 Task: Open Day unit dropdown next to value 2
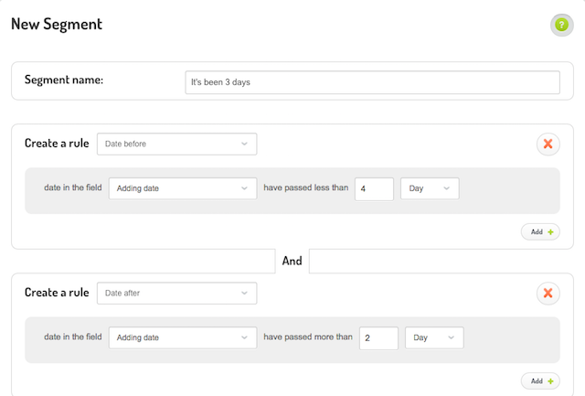[x=434, y=337]
